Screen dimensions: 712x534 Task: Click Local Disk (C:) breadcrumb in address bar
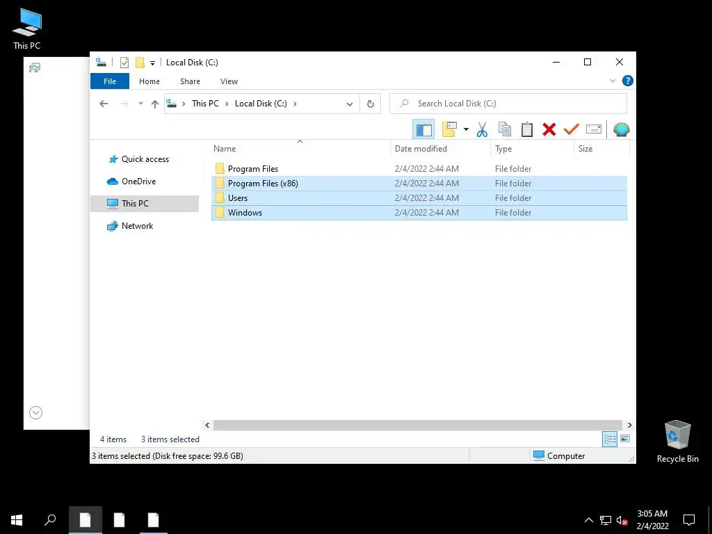pos(261,104)
